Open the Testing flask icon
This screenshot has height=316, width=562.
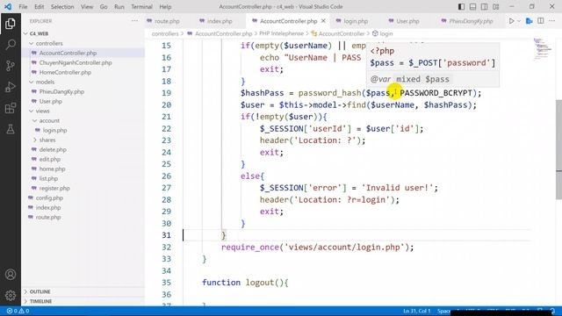click(x=10, y=129)
